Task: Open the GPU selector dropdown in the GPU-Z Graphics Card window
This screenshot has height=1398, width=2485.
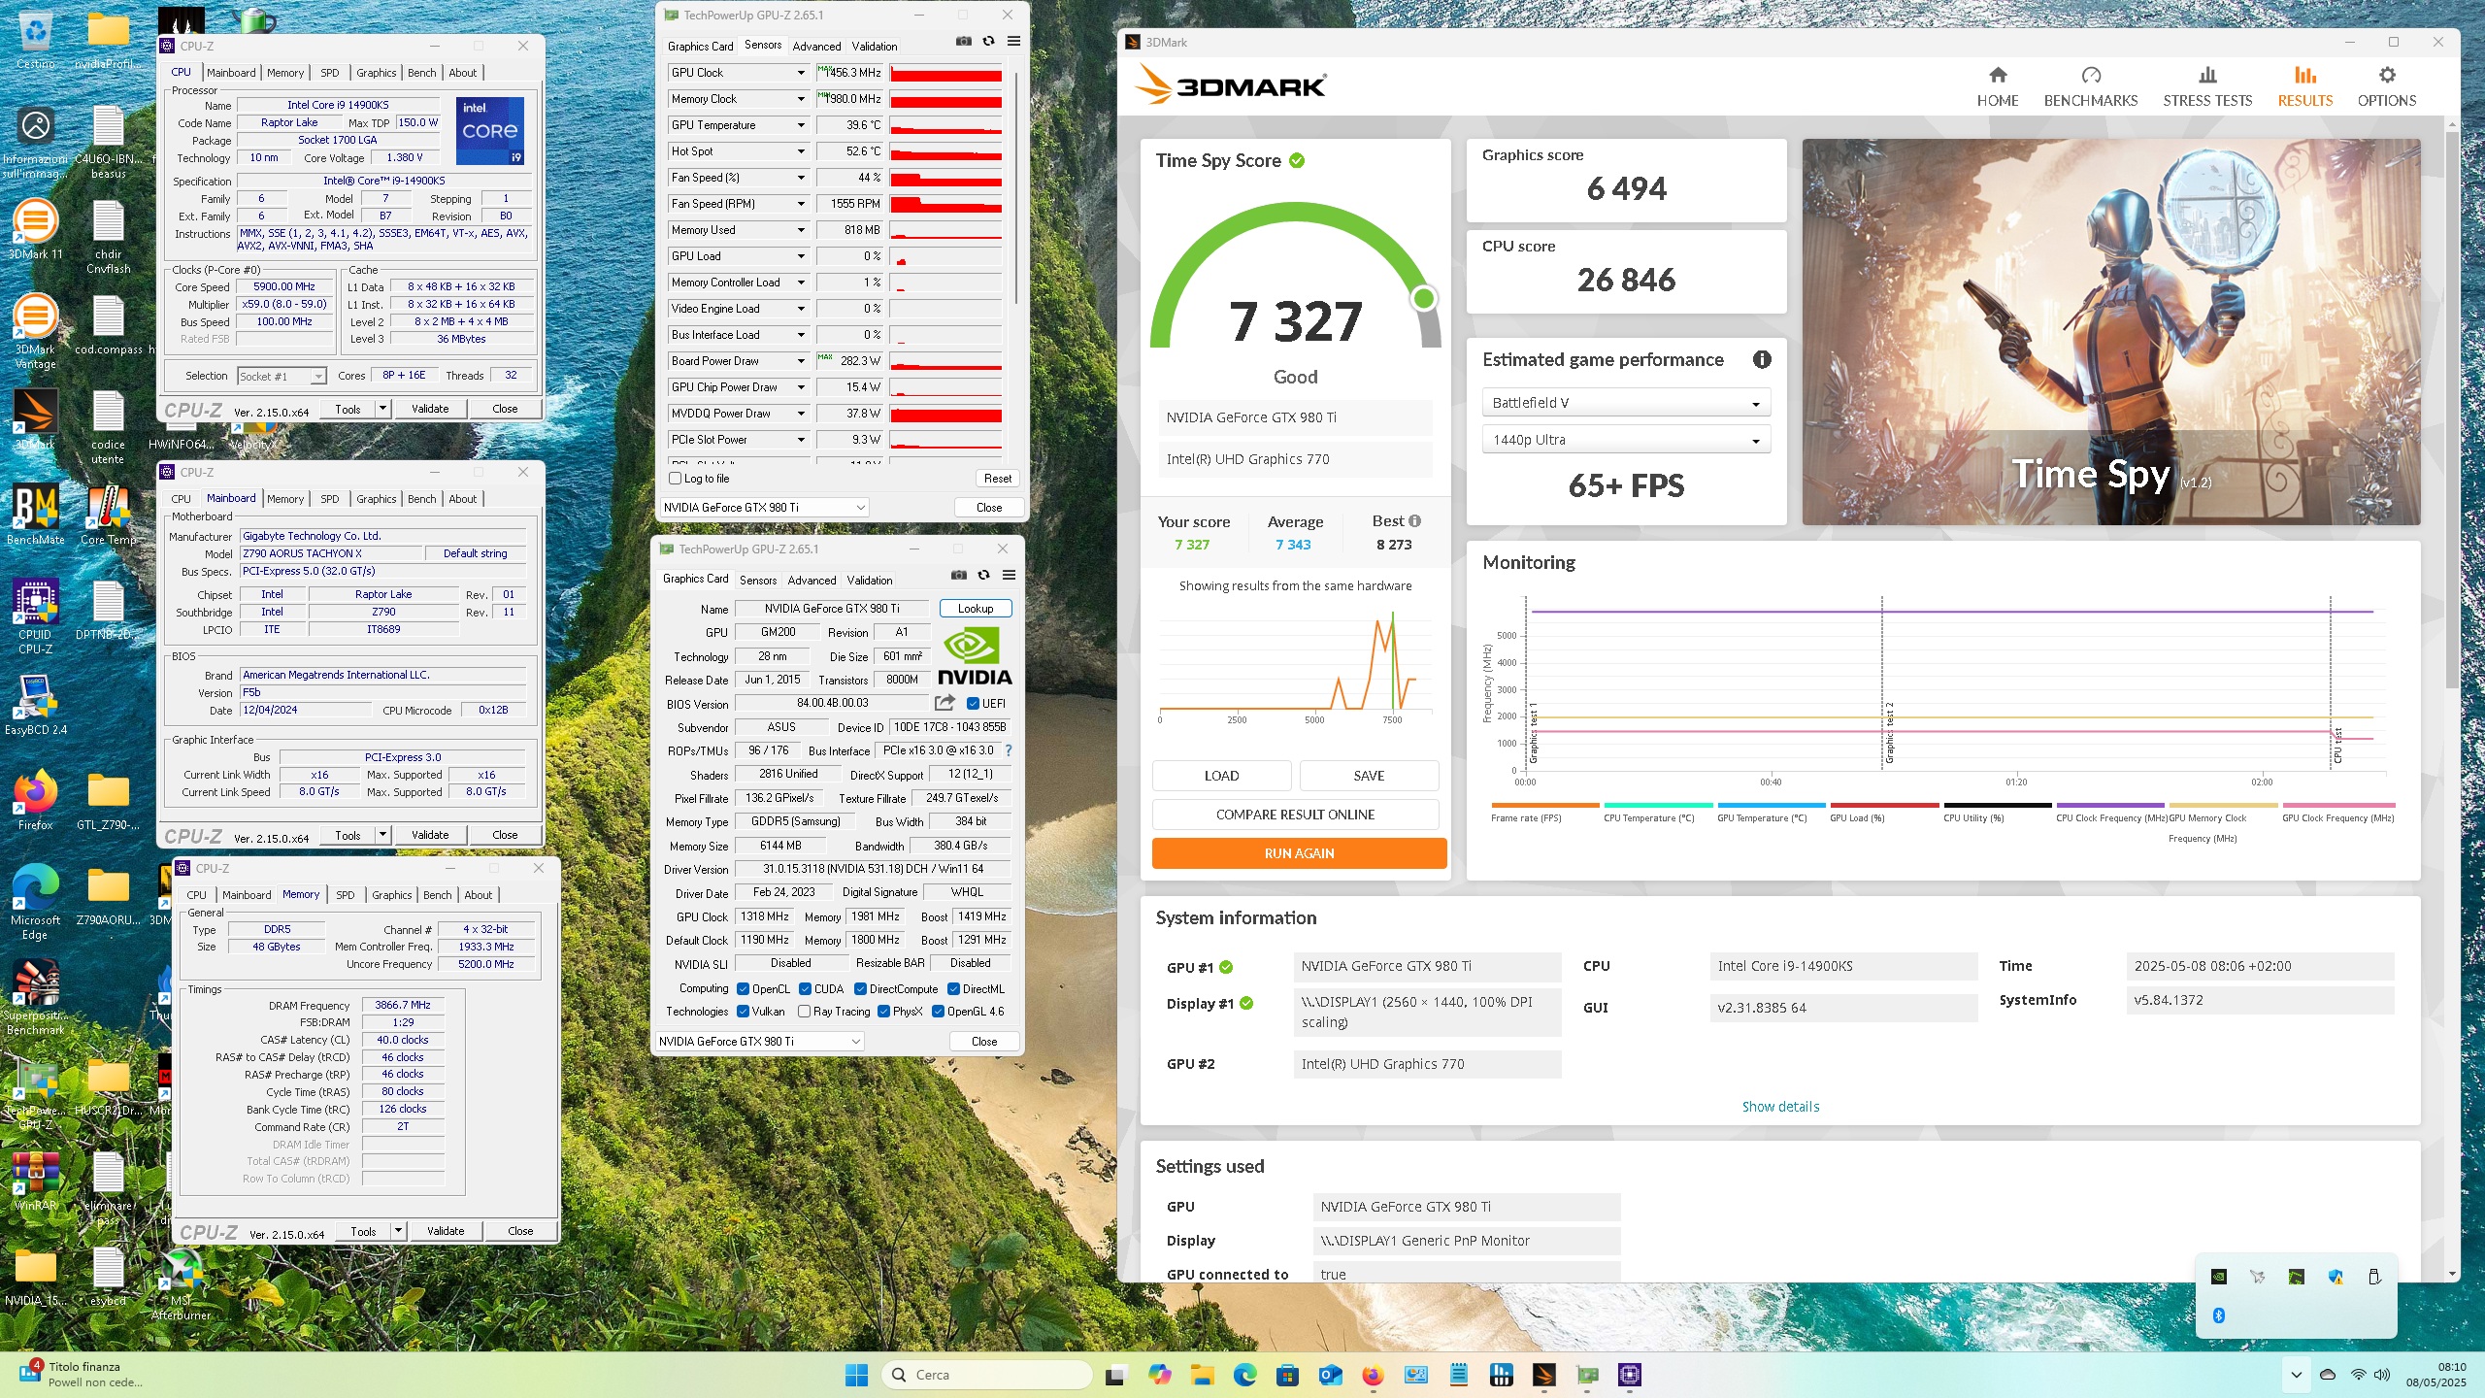Action: (x=759, y=1042)
